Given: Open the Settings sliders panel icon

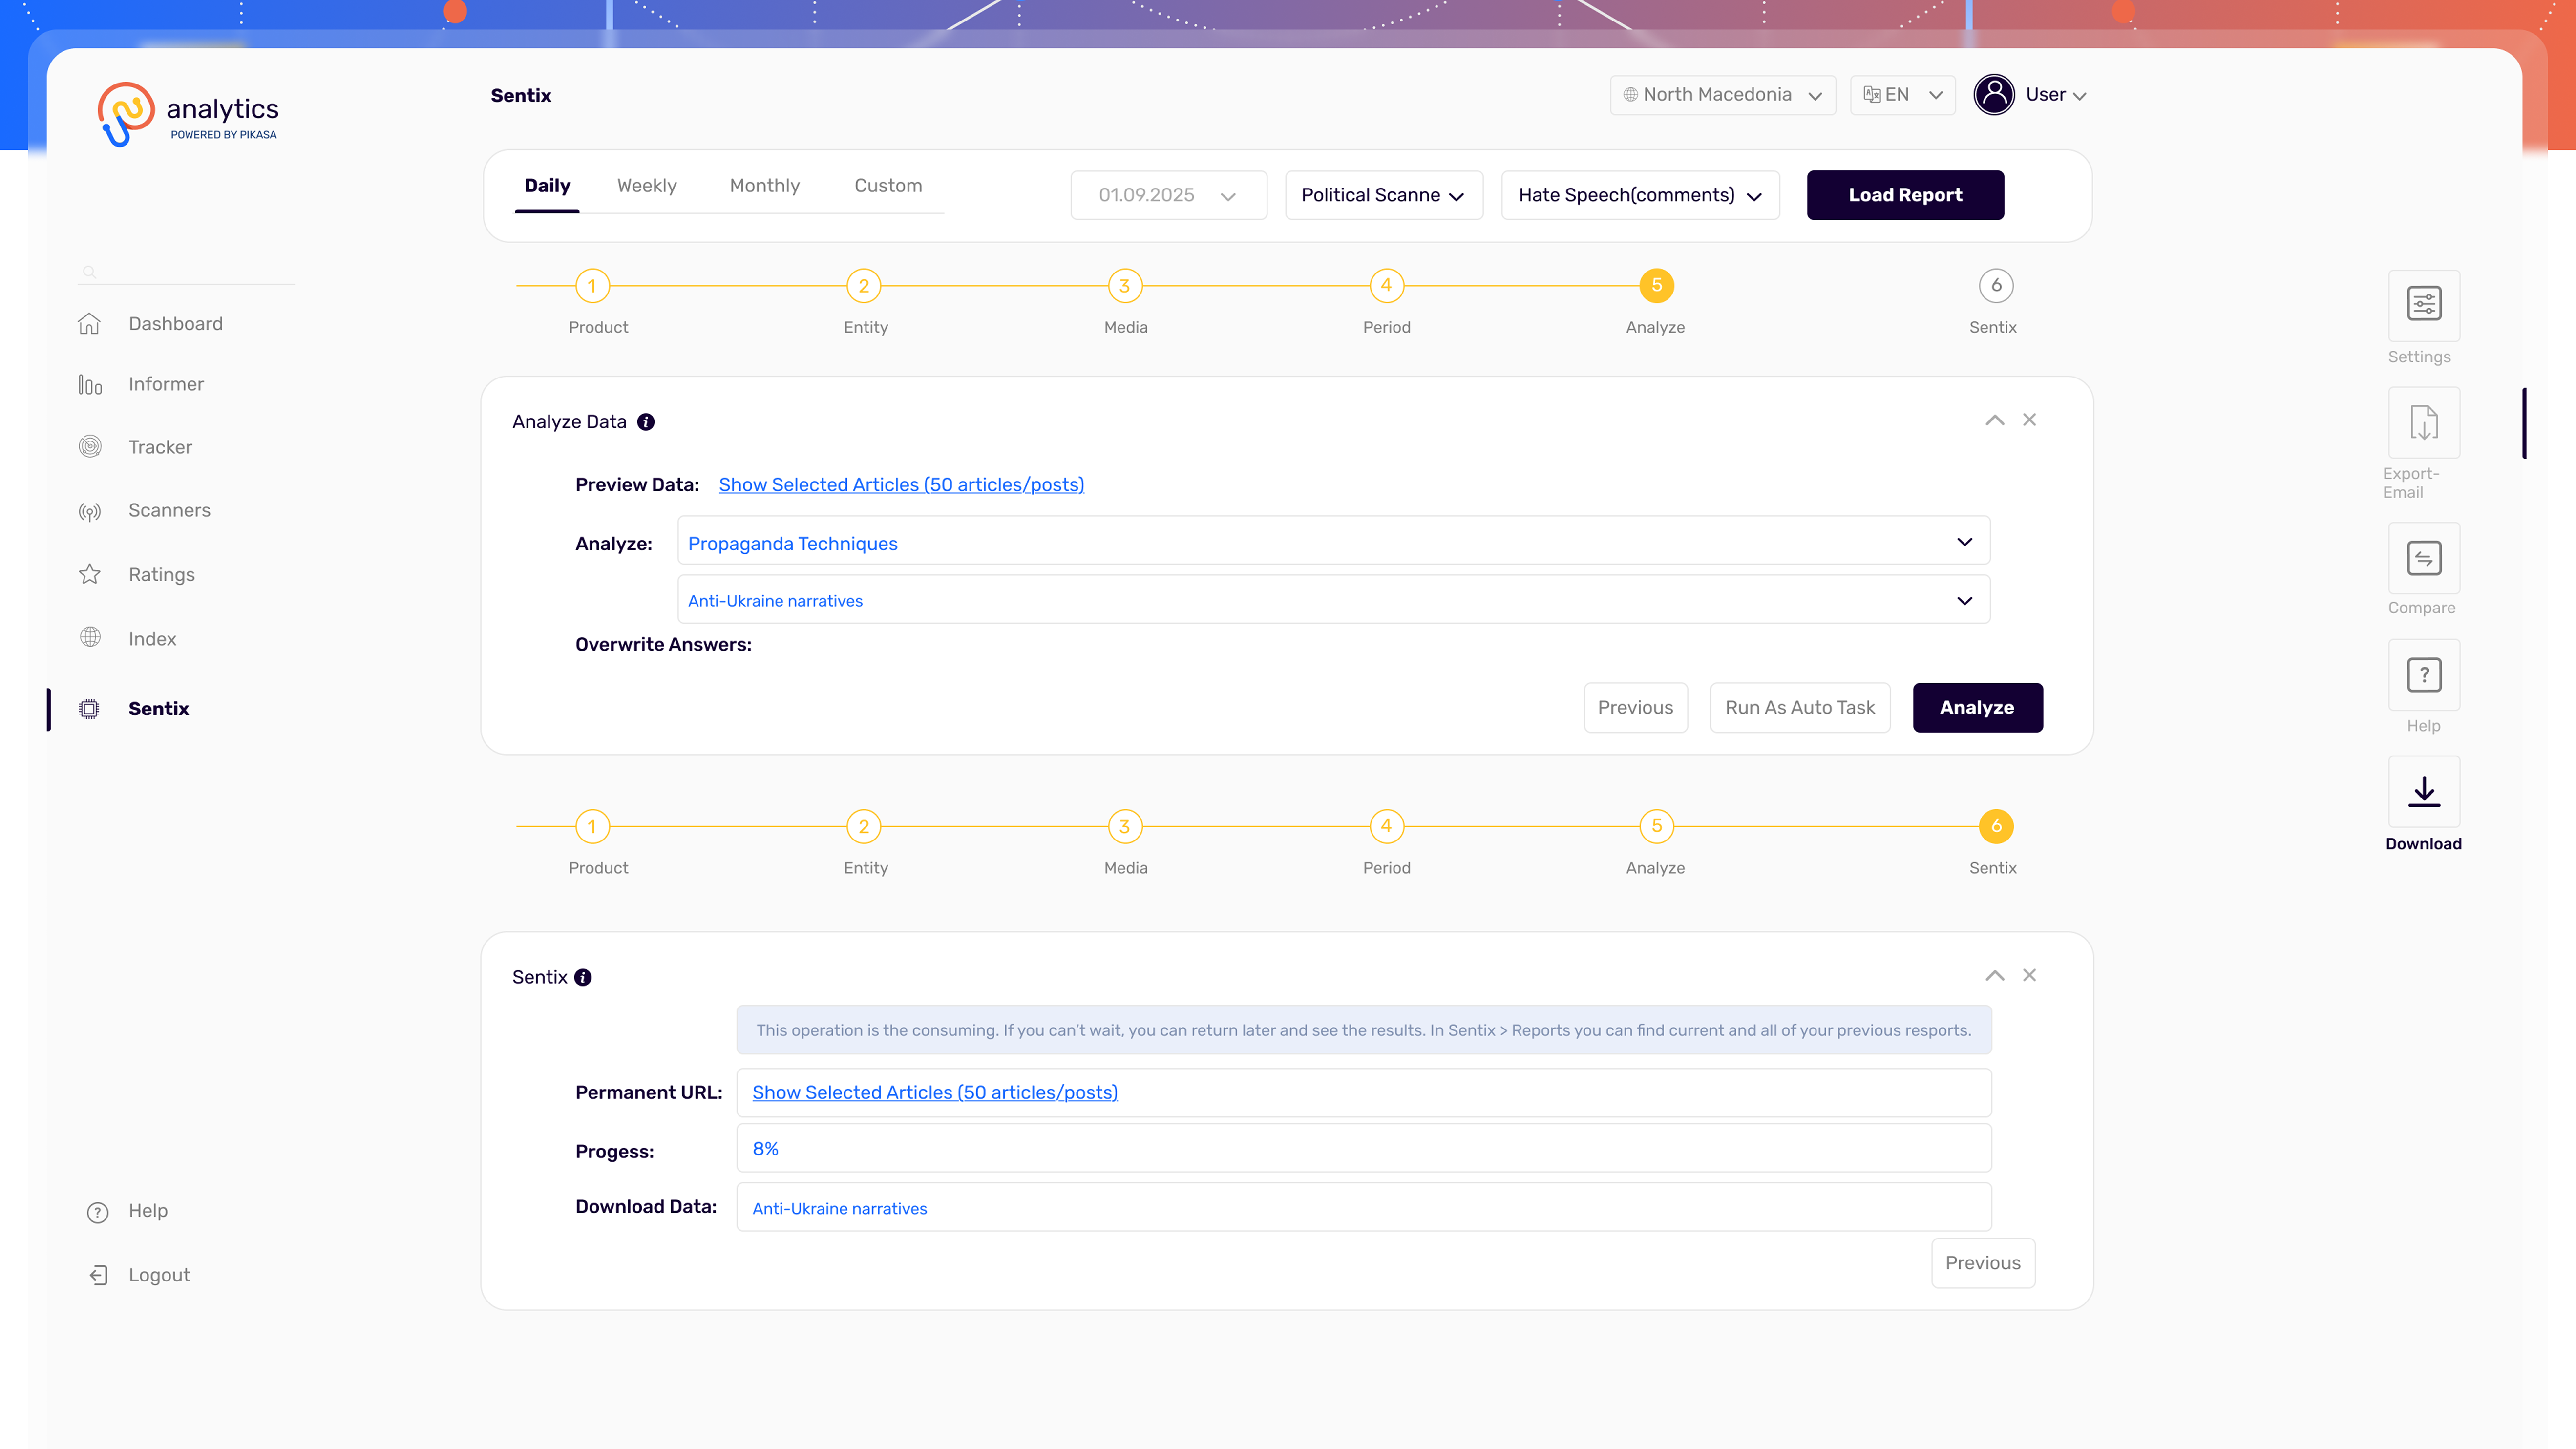Looking at the screenshot, I should [2424, 304].
